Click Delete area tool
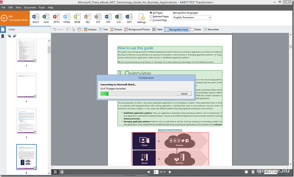The image size is (294, 177). [x=196, y=30]
